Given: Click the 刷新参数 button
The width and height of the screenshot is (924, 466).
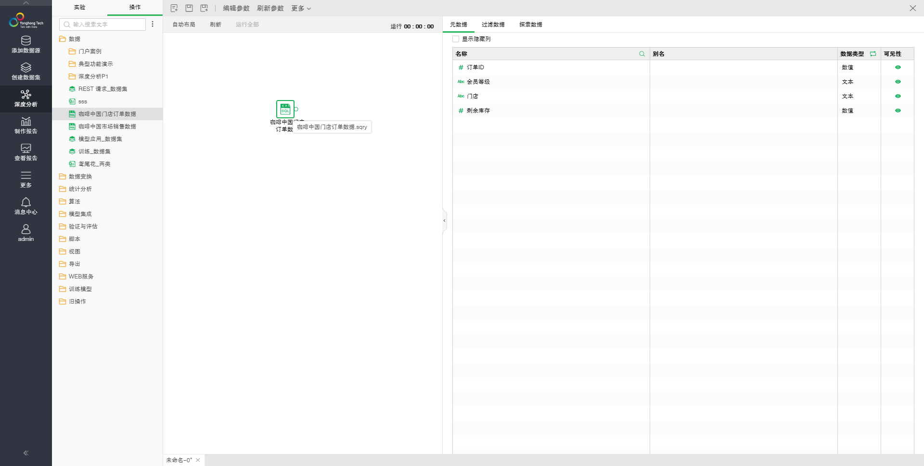Looking at the screenshot, I should [x=270, y=8].
